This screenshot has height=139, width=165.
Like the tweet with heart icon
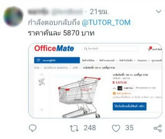(x=116, y=128)
